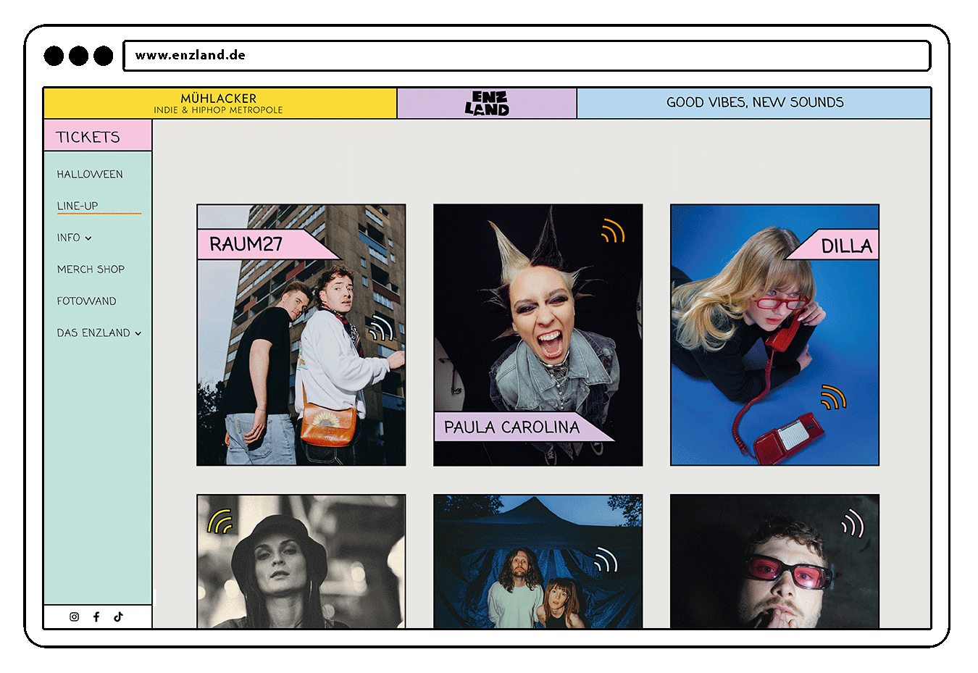Open the TikTok social icon

119,616
